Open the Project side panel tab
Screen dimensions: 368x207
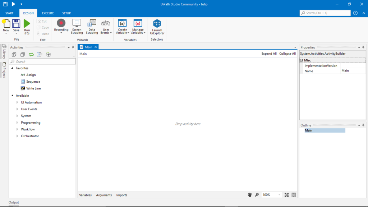(4, 70)
